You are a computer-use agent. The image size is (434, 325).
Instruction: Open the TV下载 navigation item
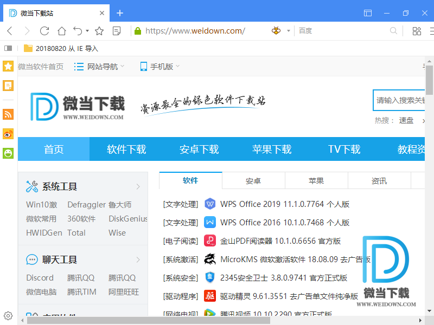344,149
